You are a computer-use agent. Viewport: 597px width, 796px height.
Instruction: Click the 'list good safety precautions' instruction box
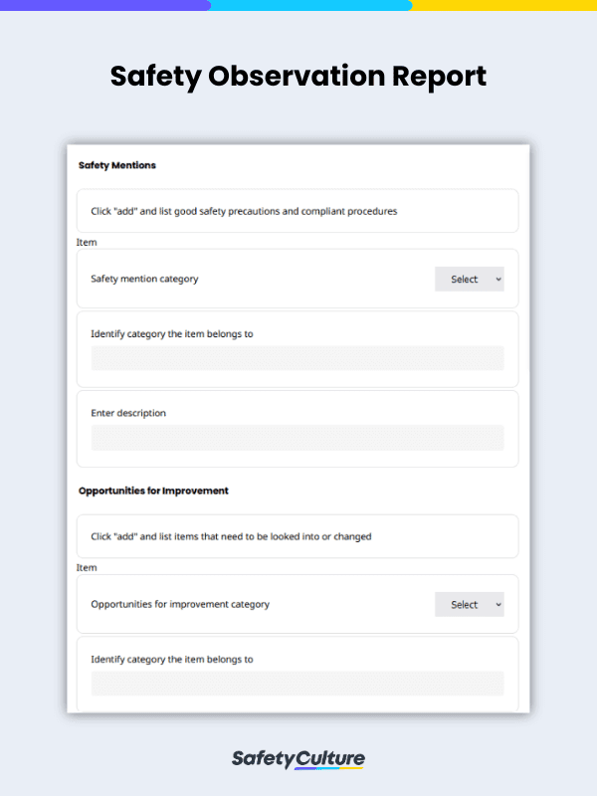pyautogui.click(x=298, y=211)
